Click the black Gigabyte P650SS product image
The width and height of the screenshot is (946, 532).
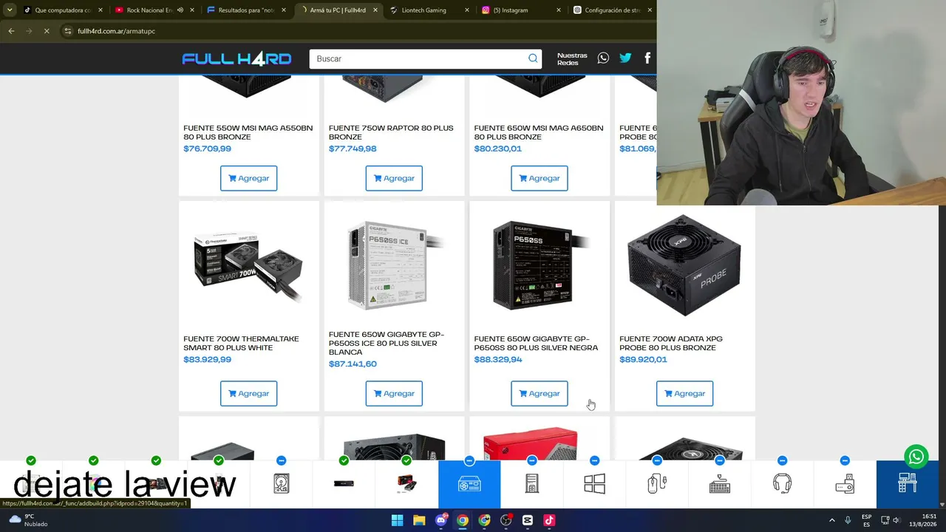(540, 266)
